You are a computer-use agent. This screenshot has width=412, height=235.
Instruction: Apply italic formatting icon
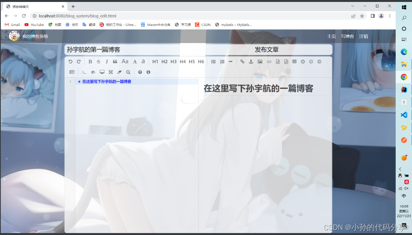107,62
